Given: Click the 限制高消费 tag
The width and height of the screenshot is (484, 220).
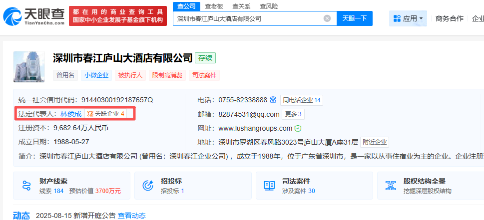Looking at the screenshot, I should coord(167,75).
